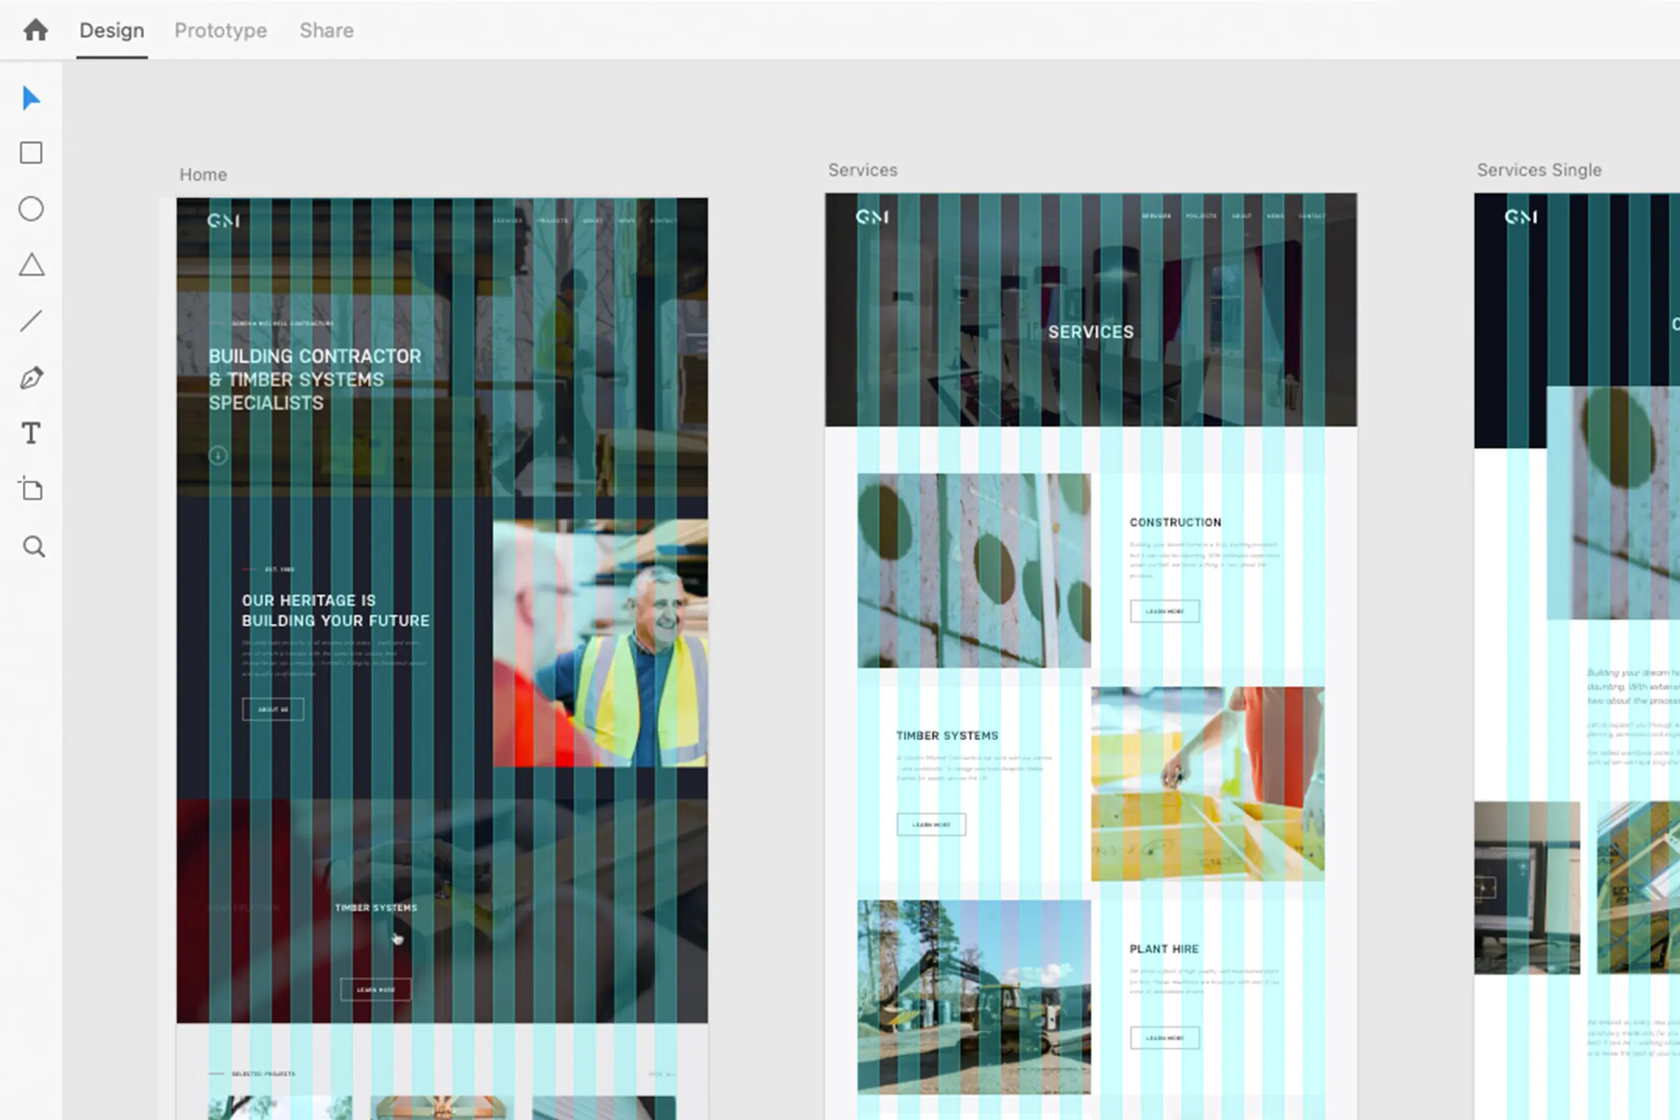
Task: Click the Home icon in top bar
Action: 35,30
